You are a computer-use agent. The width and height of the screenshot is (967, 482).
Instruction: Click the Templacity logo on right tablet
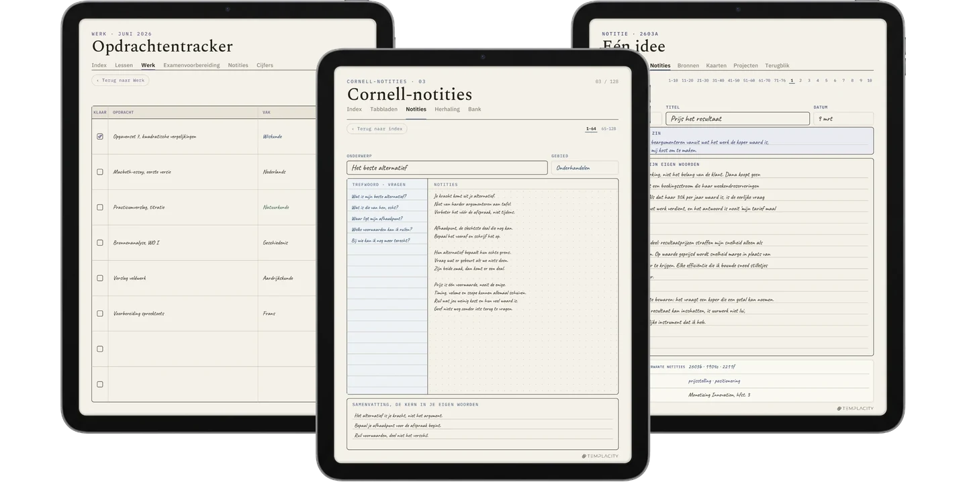pos(855,408)
